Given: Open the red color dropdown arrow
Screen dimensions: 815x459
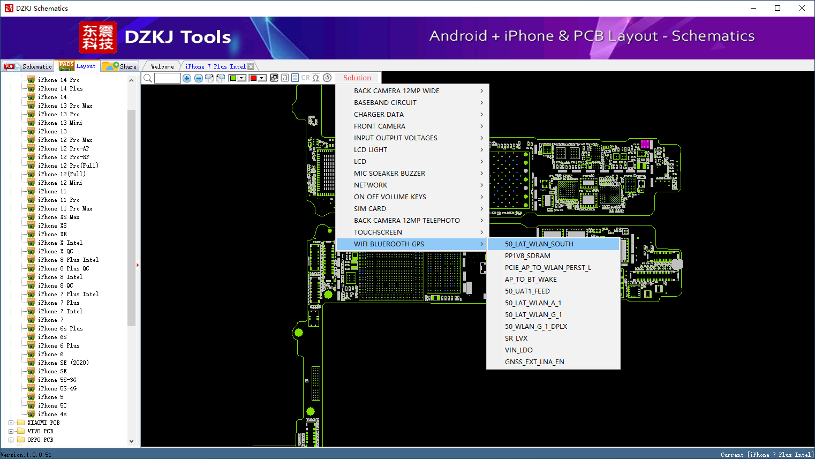Looking at the screenshot, I should (262, 78).
